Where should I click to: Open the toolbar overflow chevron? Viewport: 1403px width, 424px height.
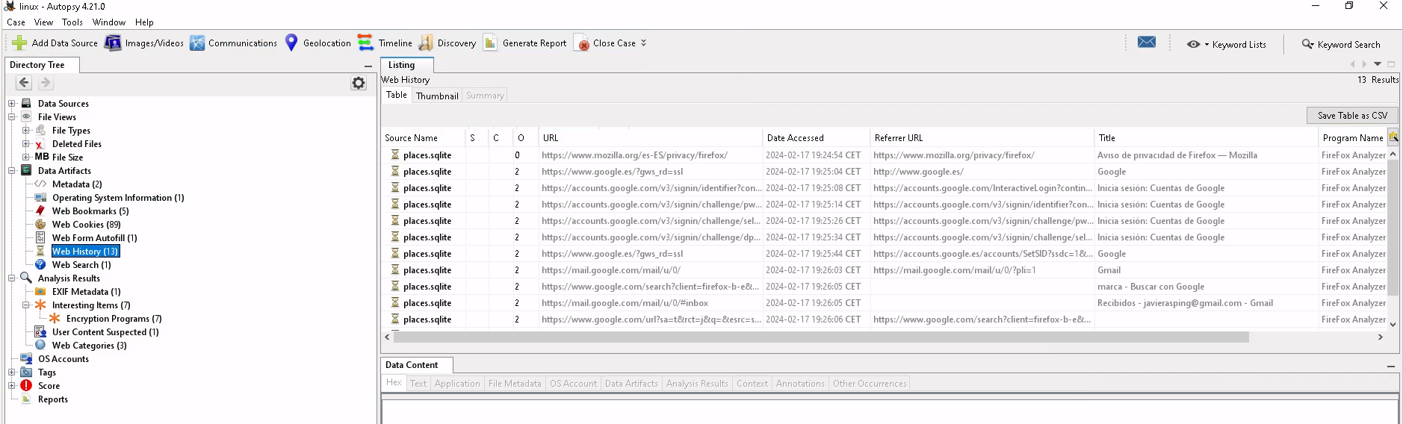point(644,43)
